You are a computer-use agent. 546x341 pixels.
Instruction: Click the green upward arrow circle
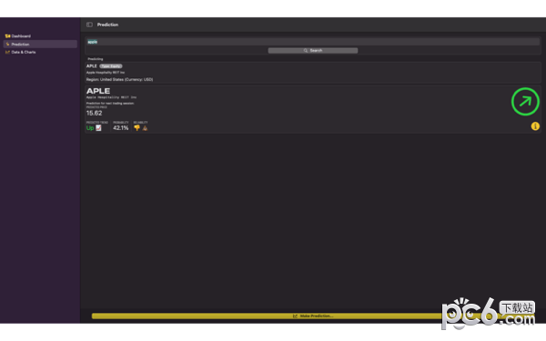525,102
